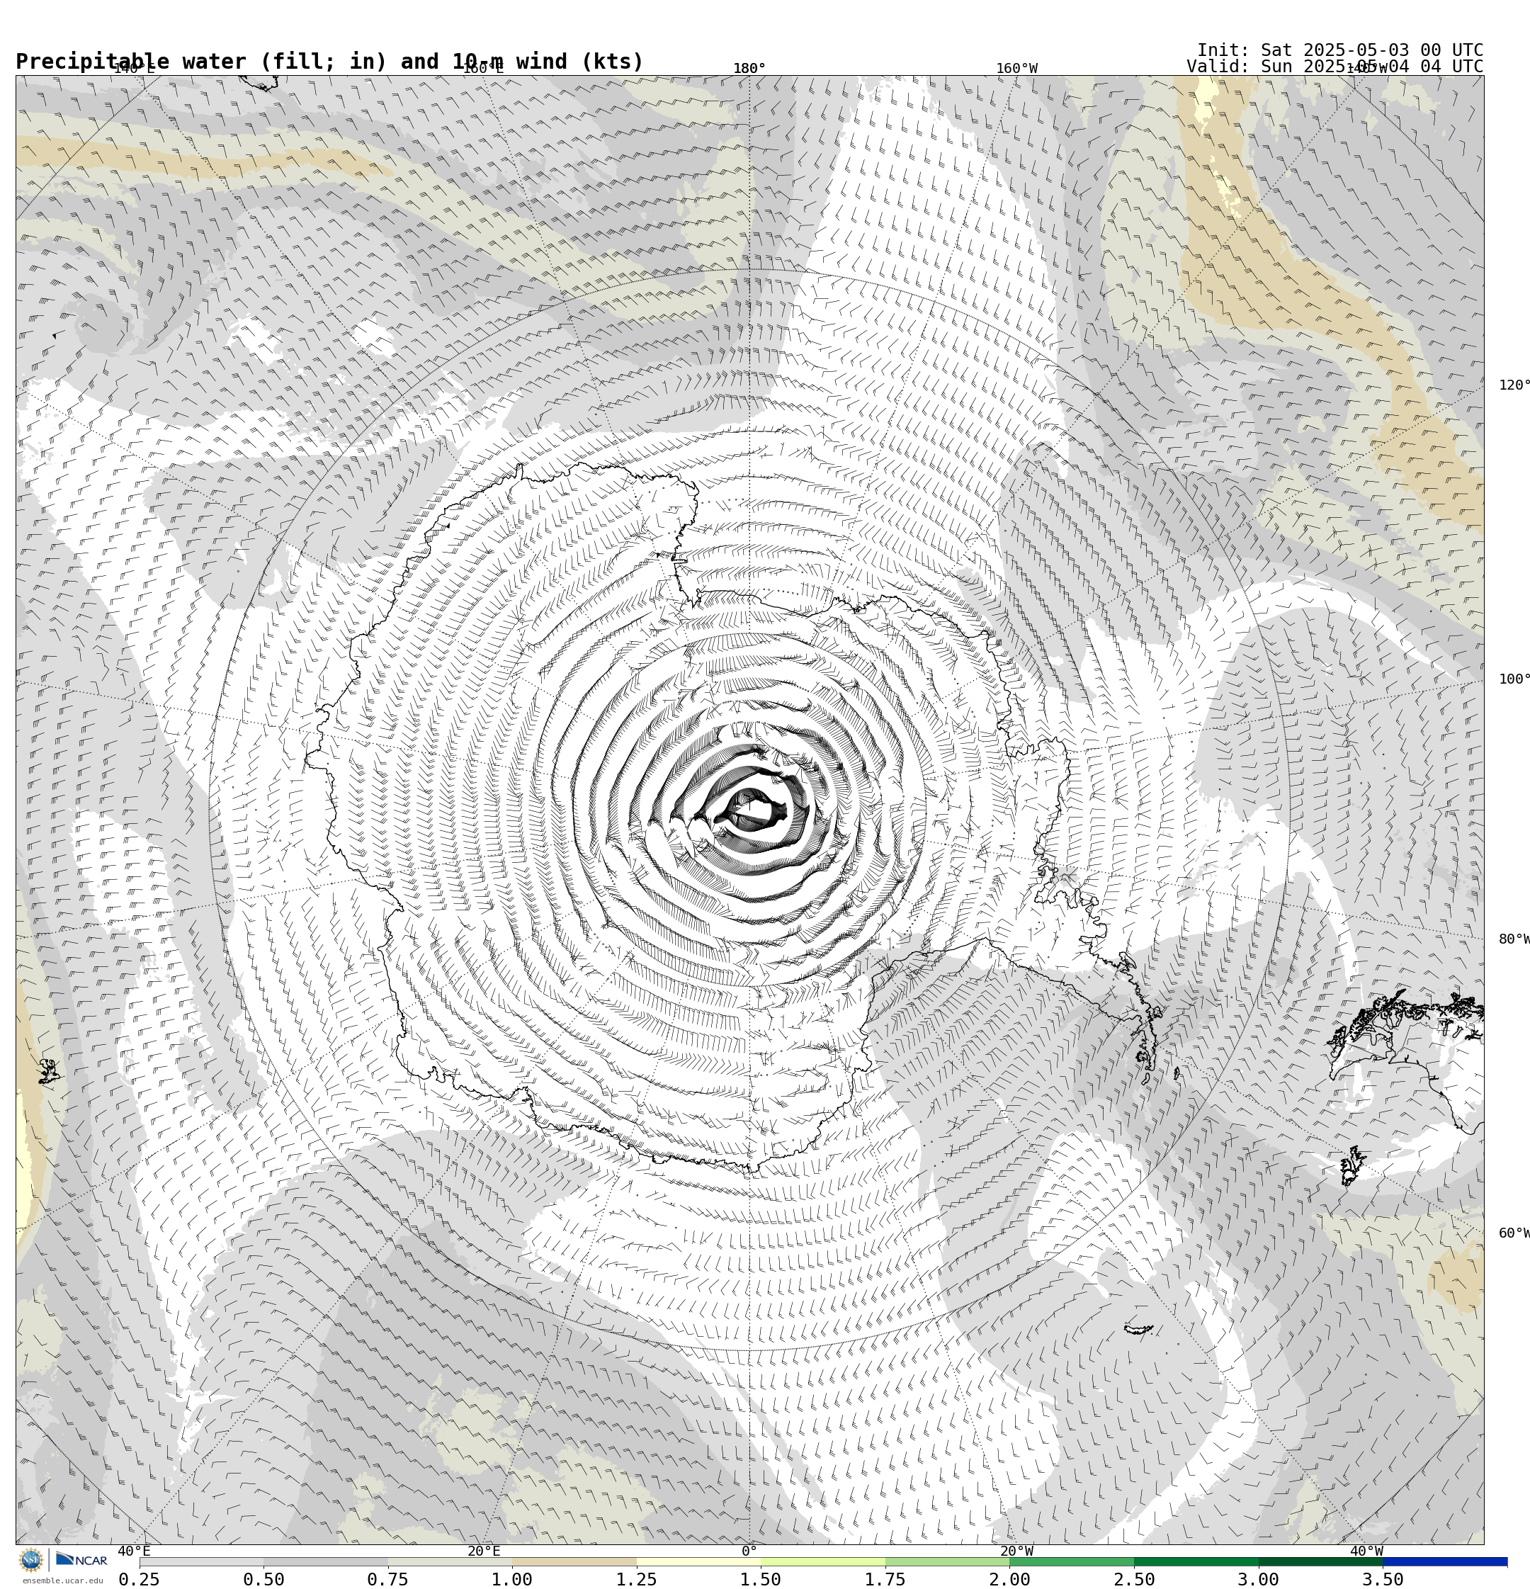This screenshot has height=1589, width=1530.
Task: Click the 0.50 colorbar tick label
Action: pyautogui.click(x=263, y=1579)
